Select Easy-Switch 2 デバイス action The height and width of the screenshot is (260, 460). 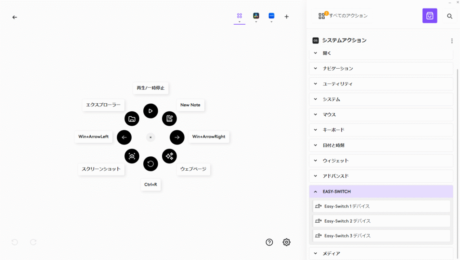(381, 220)
